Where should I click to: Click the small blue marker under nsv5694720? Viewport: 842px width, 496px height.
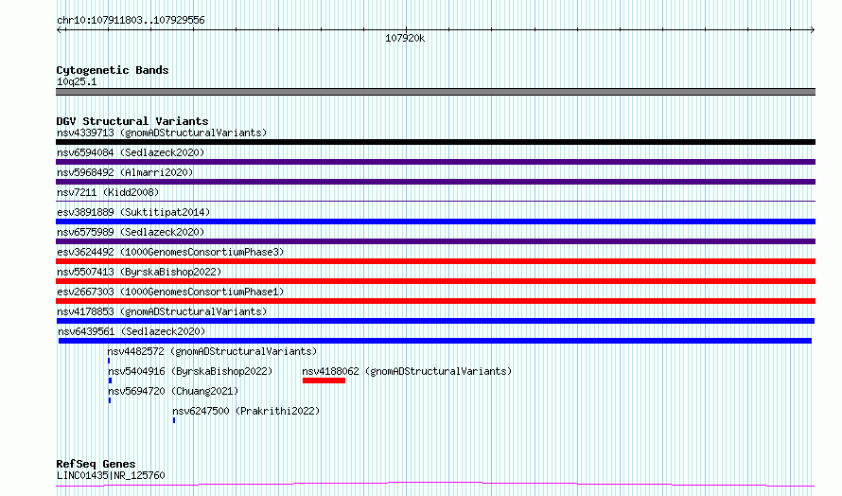pos(110,400)
